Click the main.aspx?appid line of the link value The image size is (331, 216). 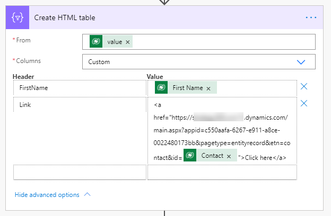[x=217, y=130]
